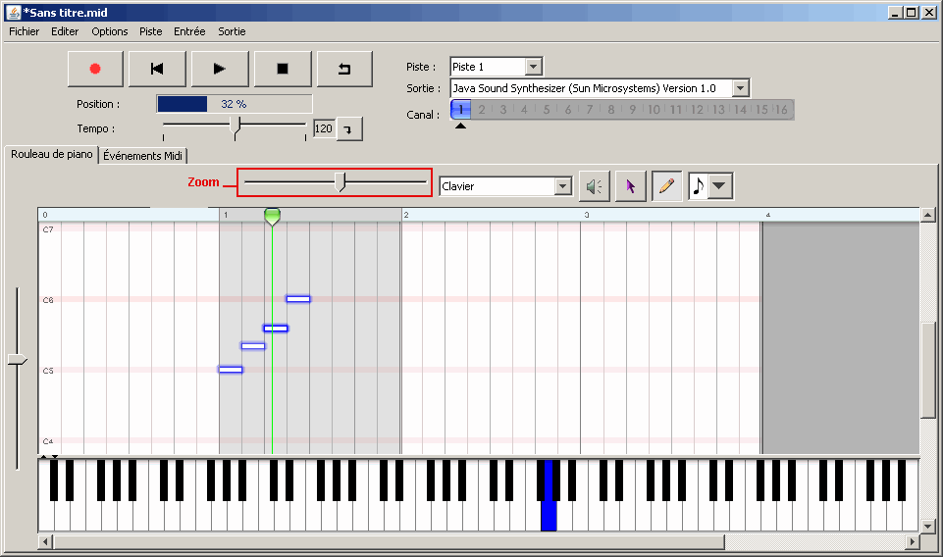
Task: Select MIDI channel 13
Action: [x=718, y=110]
